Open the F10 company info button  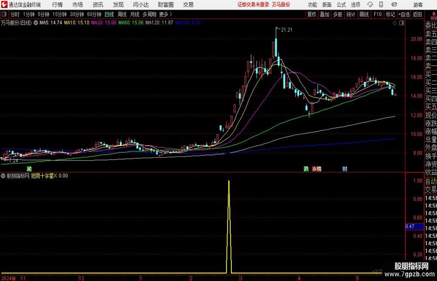pyautogui.click(x=377, y=14)
